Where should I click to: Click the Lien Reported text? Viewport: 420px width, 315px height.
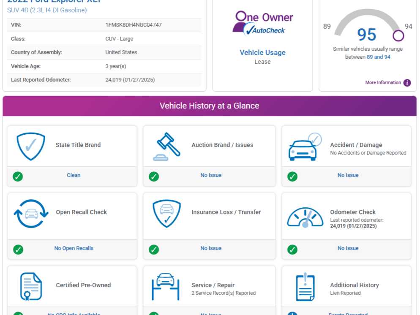tap(345, 293)
